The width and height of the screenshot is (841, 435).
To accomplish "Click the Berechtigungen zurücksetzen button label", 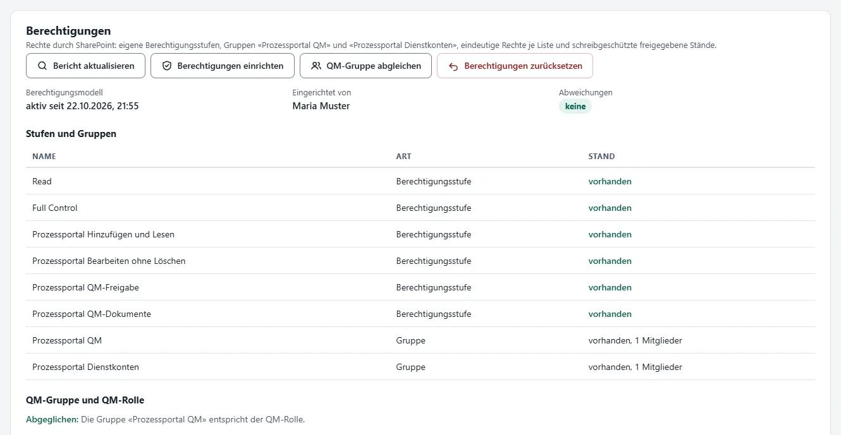I will pyautogui.click(x=523, y=66).
